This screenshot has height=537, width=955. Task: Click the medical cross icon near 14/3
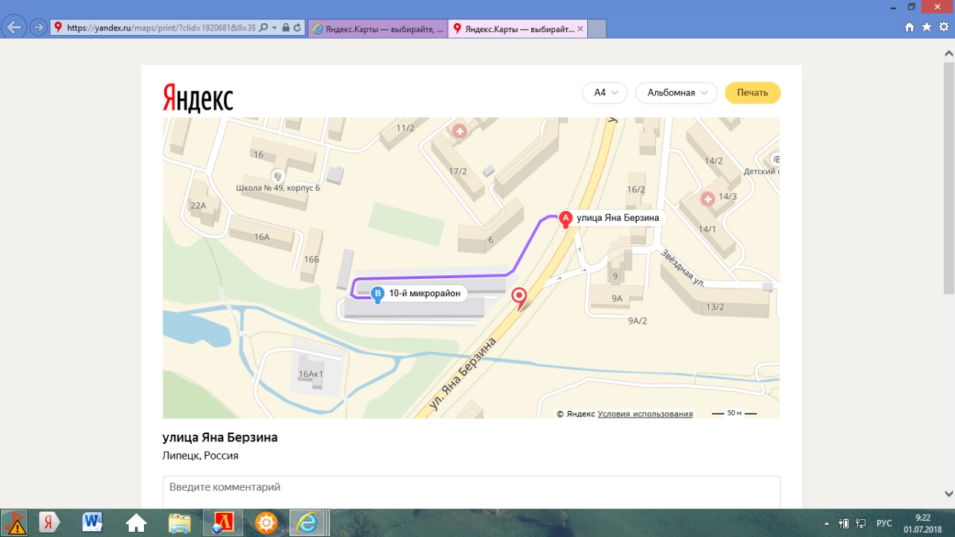point(707,198)
